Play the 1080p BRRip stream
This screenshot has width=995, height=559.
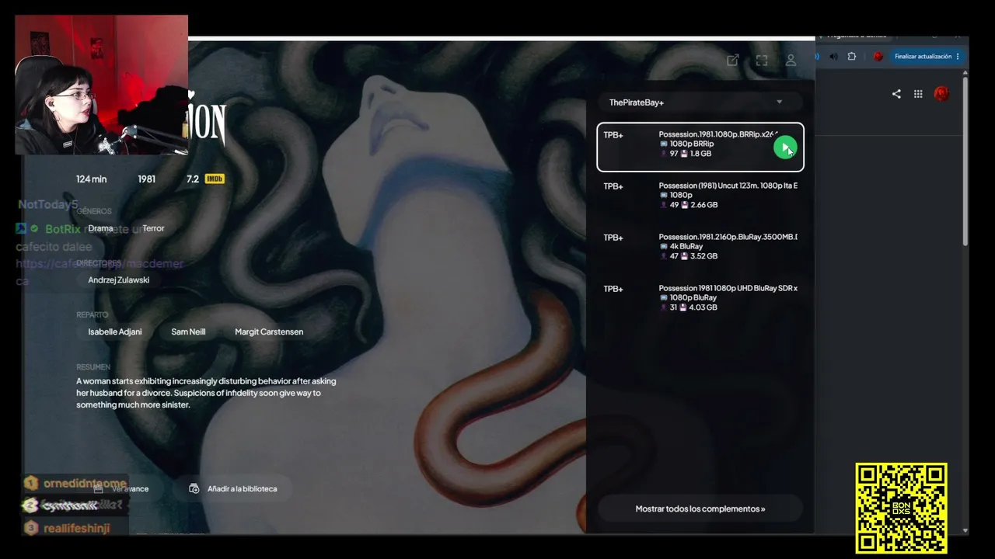click(785, 147)
